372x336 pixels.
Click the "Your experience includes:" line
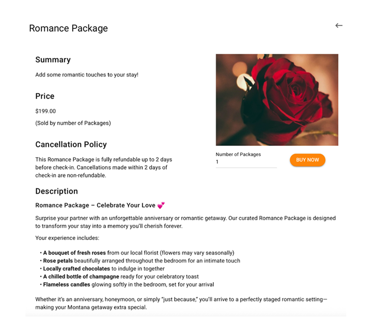(67, 238)
